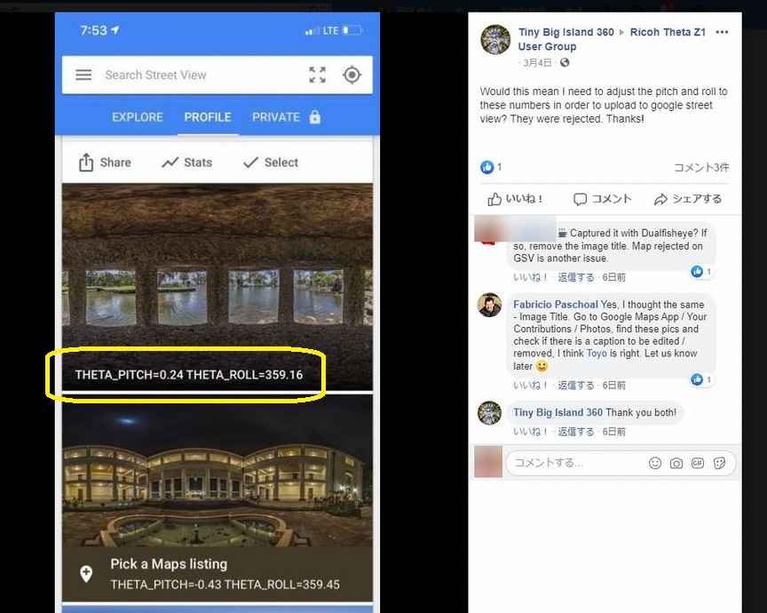Image resolution: width=767 pixels, height=613 pixels.
Task: Click Tiny Big Island 360 comment avatar
Action: [490, 413]
